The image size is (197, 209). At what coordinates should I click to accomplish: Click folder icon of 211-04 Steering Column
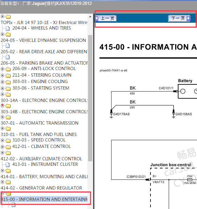click(x=8, y=76)
